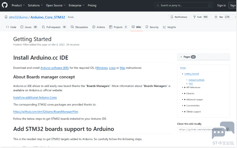Click the Projects table icon
The image size is (237, 148).
pyautogui.click(x=111, y=27)
